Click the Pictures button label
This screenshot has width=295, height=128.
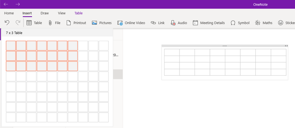105,23
